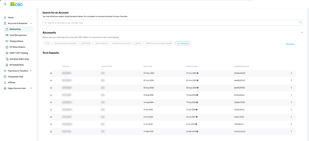Favorite the deposit starting 04-Jul-2025
The height and width of the screenshot is (141, 309).
[x=51, y=117]
